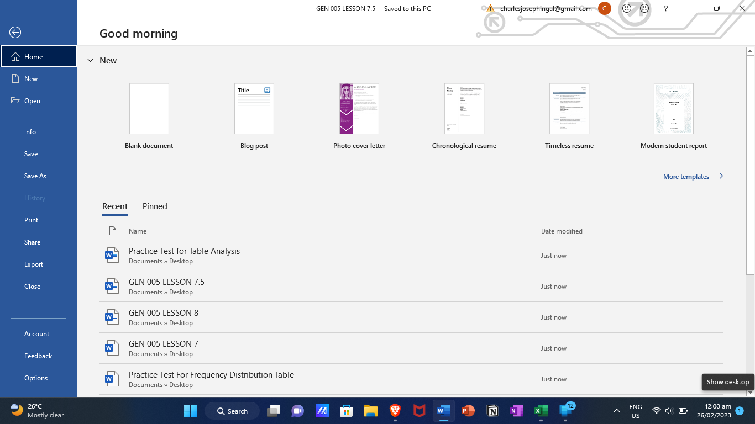Open GEN 005 LESSON 8 document
The height and width of the screenshot is (424, 755).
(x=411, y=317)
